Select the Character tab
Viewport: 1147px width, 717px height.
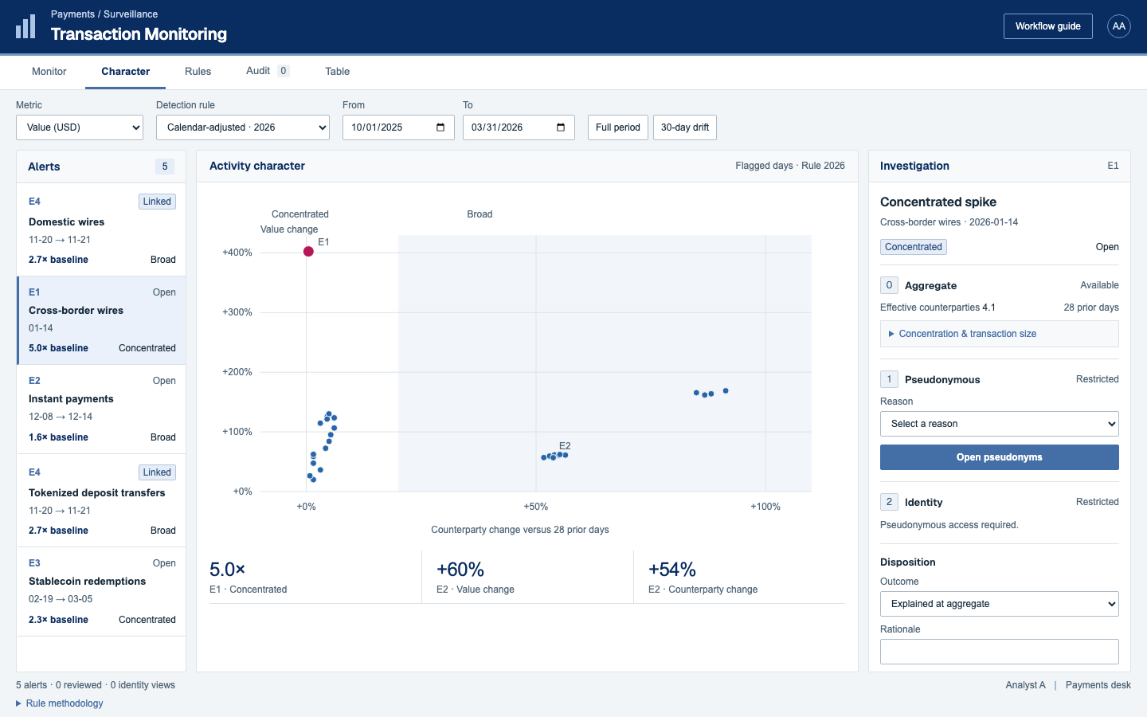[x=125, y=72]
